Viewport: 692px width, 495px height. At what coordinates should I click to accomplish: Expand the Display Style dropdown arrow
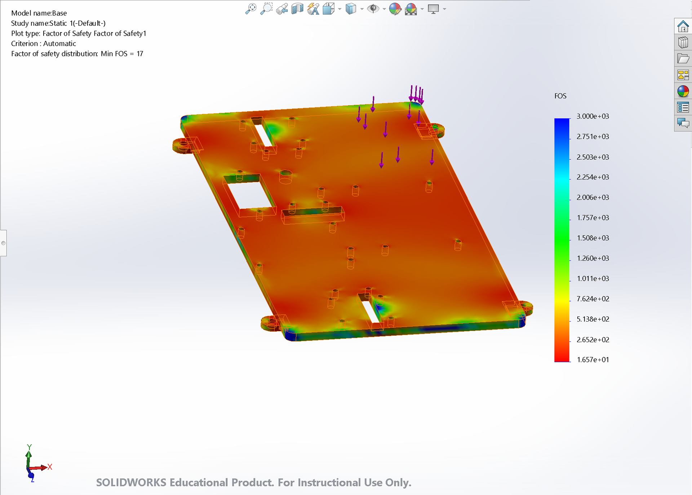point(362,9)
